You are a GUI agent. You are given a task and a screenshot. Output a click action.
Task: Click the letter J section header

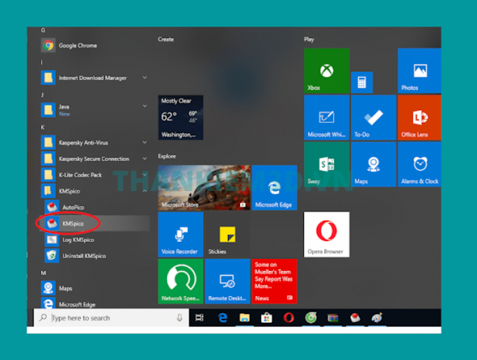pyautogui.click(x=42, y=94)
